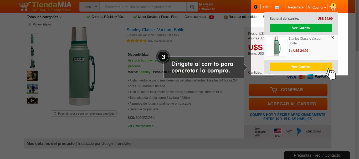Play the product video thumbnail
Image resolution: width=359 pixels, height=159 pixels.
coord(32,100)
